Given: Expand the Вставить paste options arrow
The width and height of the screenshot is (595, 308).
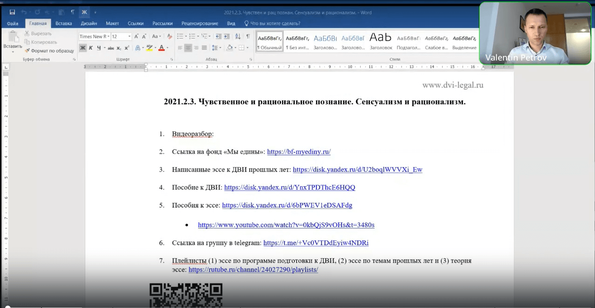Looking at the screenshot, I should [13, 52].
